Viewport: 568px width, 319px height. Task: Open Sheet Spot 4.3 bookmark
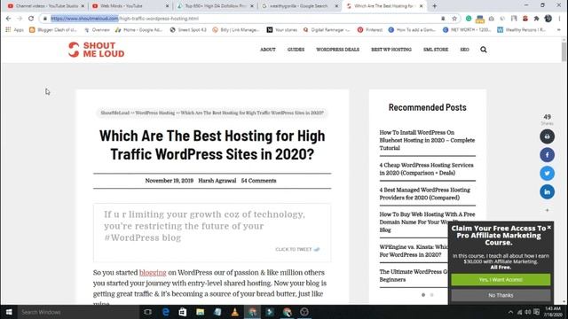pyautogui.click(x=188, y=30)
